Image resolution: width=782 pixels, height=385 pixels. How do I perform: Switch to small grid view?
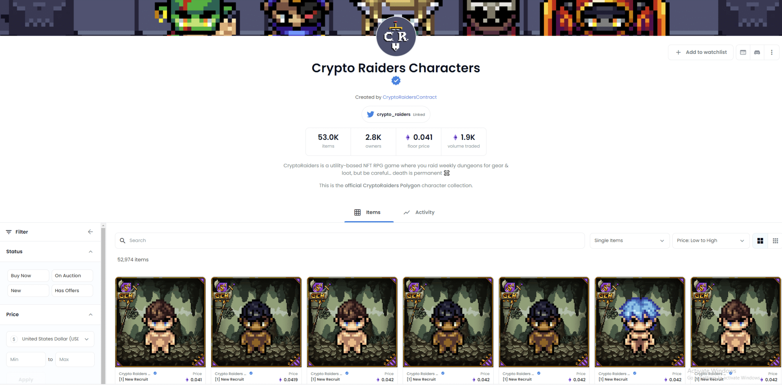776,241
